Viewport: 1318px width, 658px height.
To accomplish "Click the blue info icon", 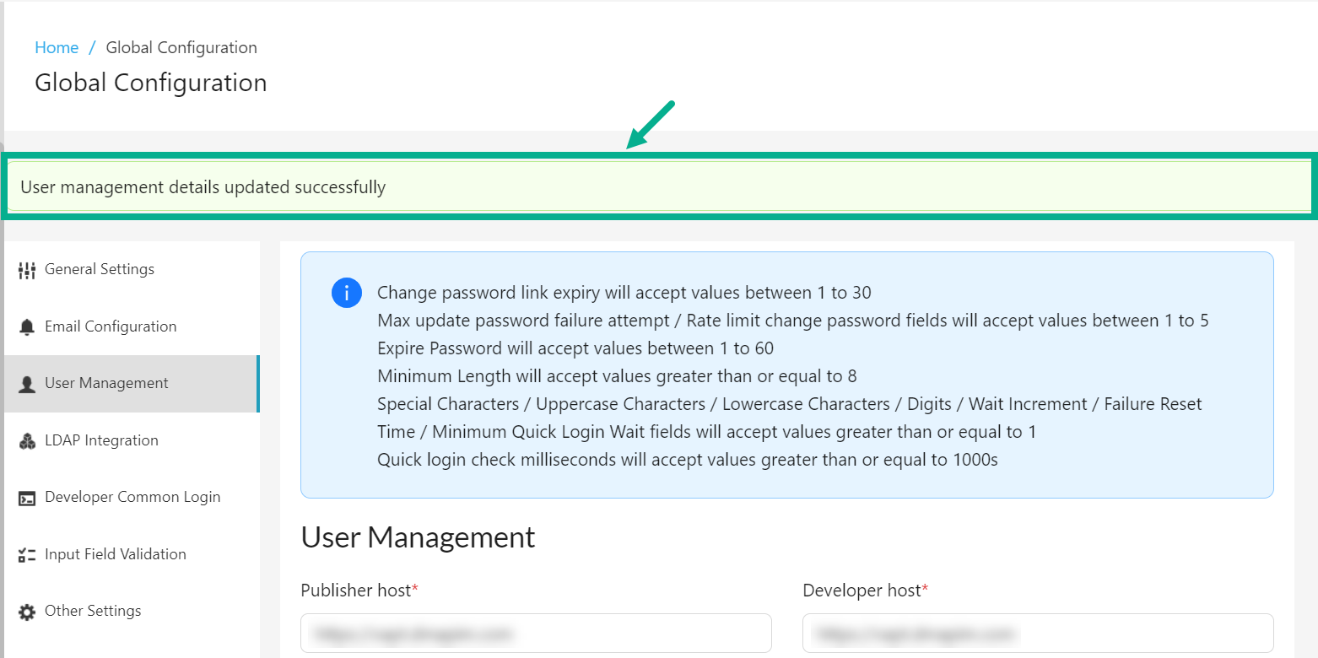I will pos(346,293).
